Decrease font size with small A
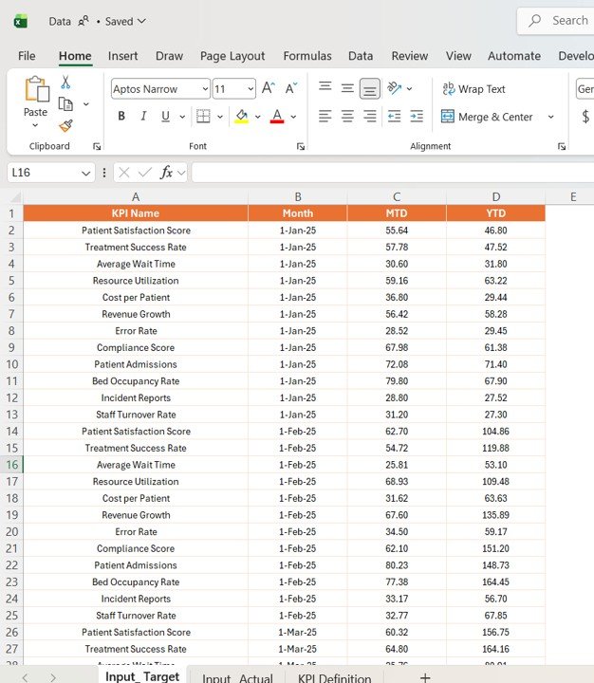The image size is (594, 683). coord(291,88)
